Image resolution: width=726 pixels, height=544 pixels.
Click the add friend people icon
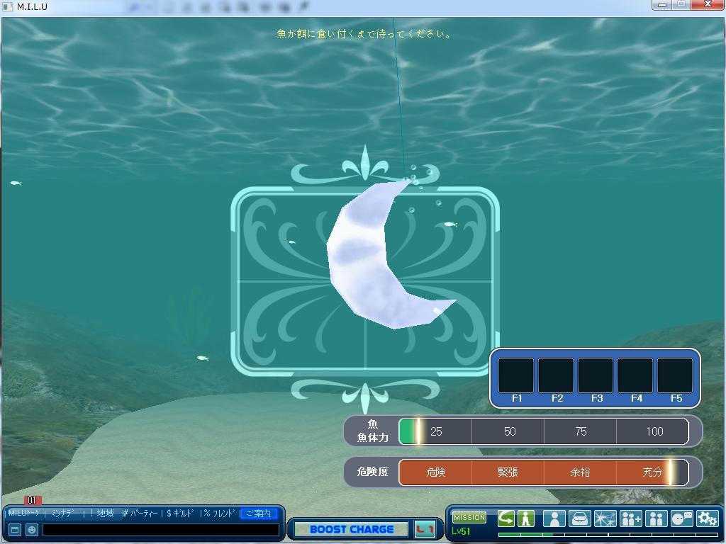631,518
